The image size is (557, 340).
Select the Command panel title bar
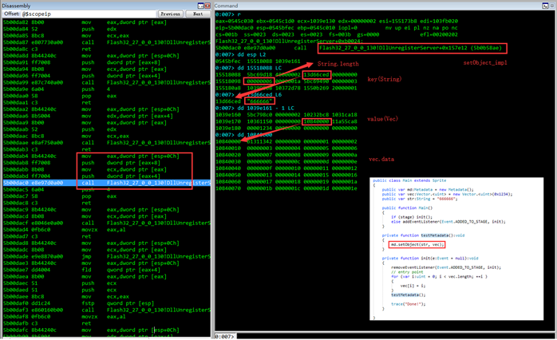pyautogui.click(x=377, y=6)
